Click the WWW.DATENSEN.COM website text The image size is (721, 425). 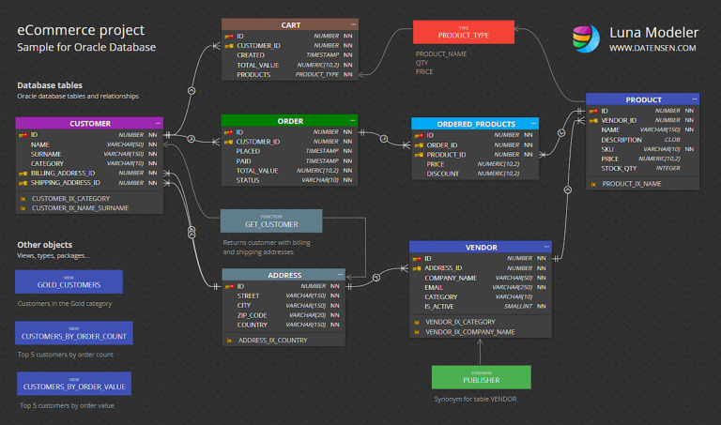652,48
